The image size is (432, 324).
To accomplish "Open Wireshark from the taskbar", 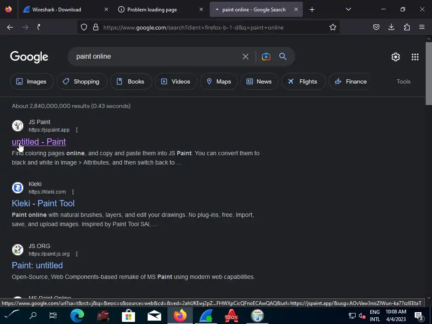I will click(206, 316).
